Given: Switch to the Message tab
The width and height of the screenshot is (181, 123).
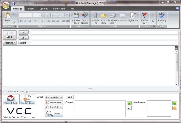Looking at the screenshot, I should 18,9.
